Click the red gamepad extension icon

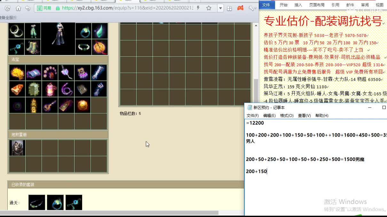pos(240,8)
